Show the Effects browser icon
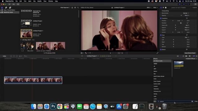This screenshot has height=111, width=198. 194,56
